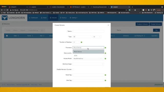
Task: Toggle the Disable Revision Counter checkbox
Action: pos(74,70)
